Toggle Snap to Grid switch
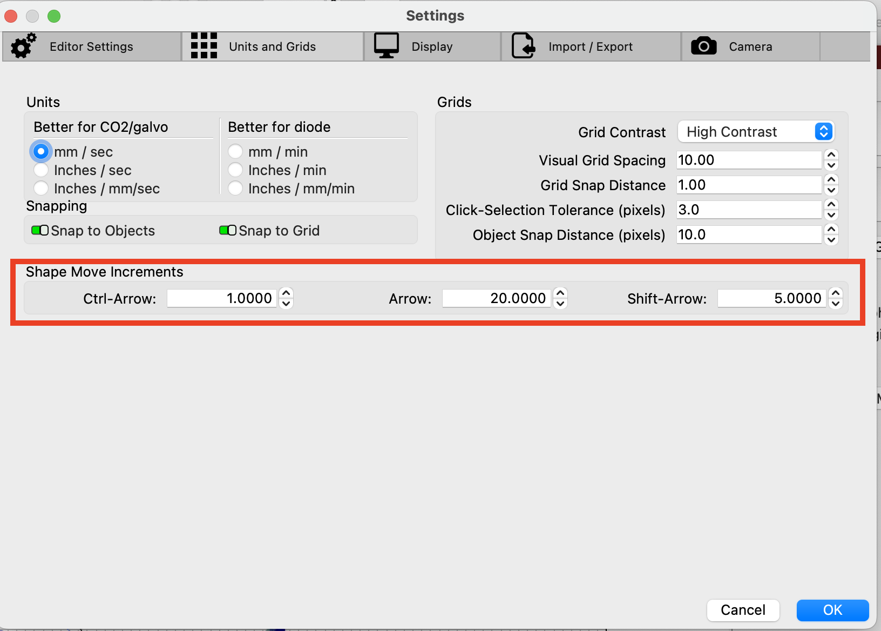 (228, 231)
